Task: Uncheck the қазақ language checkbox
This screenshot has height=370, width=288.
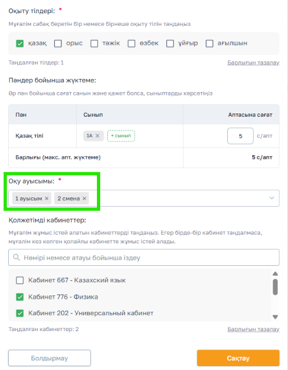Action: (20, 43)
